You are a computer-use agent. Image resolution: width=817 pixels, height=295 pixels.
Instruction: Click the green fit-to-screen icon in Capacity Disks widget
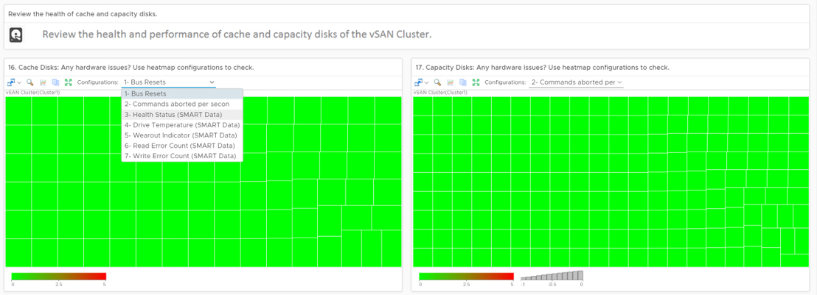(475, 82)
